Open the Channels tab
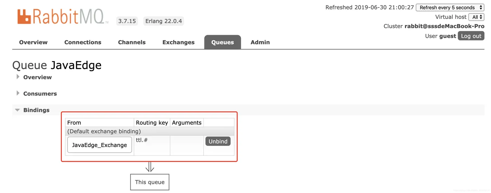491x193 pixels. [x=132, y=42]
